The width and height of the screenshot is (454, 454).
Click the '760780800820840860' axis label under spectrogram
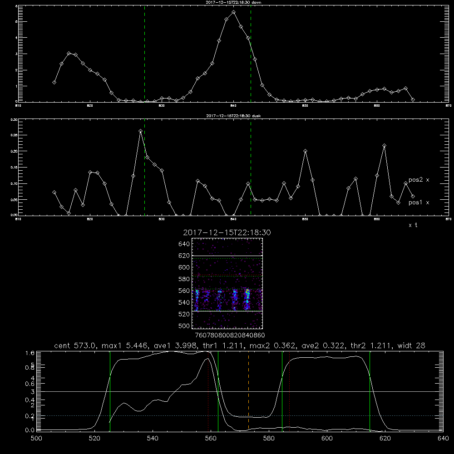tap(230, 336)
